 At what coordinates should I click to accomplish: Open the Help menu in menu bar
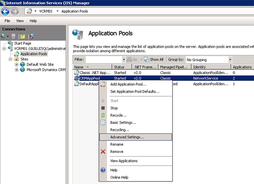[x=33, y=21]
